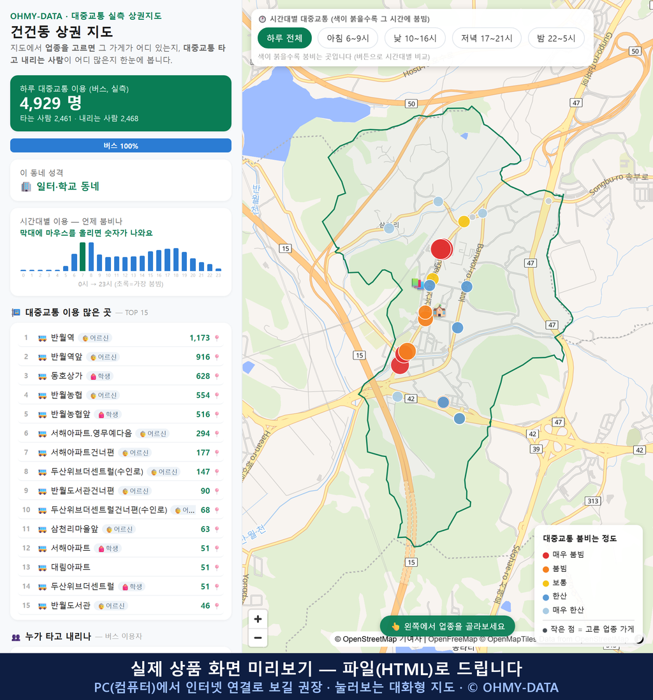Click the pin icon in the 대림아파트 row

pyautogui.click(x=217, y=567)
